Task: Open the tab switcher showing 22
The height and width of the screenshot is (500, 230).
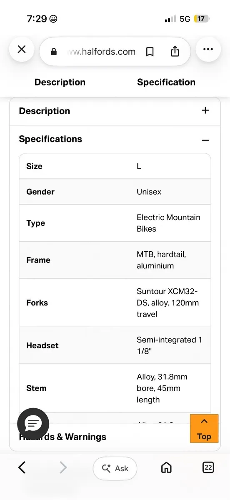Action: tap(208, 467)
